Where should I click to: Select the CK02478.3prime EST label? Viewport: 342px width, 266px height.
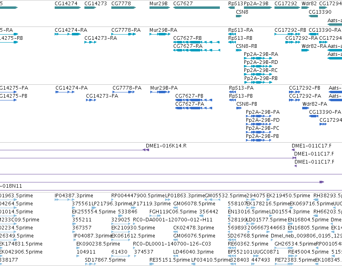click(x=194, y=228)
